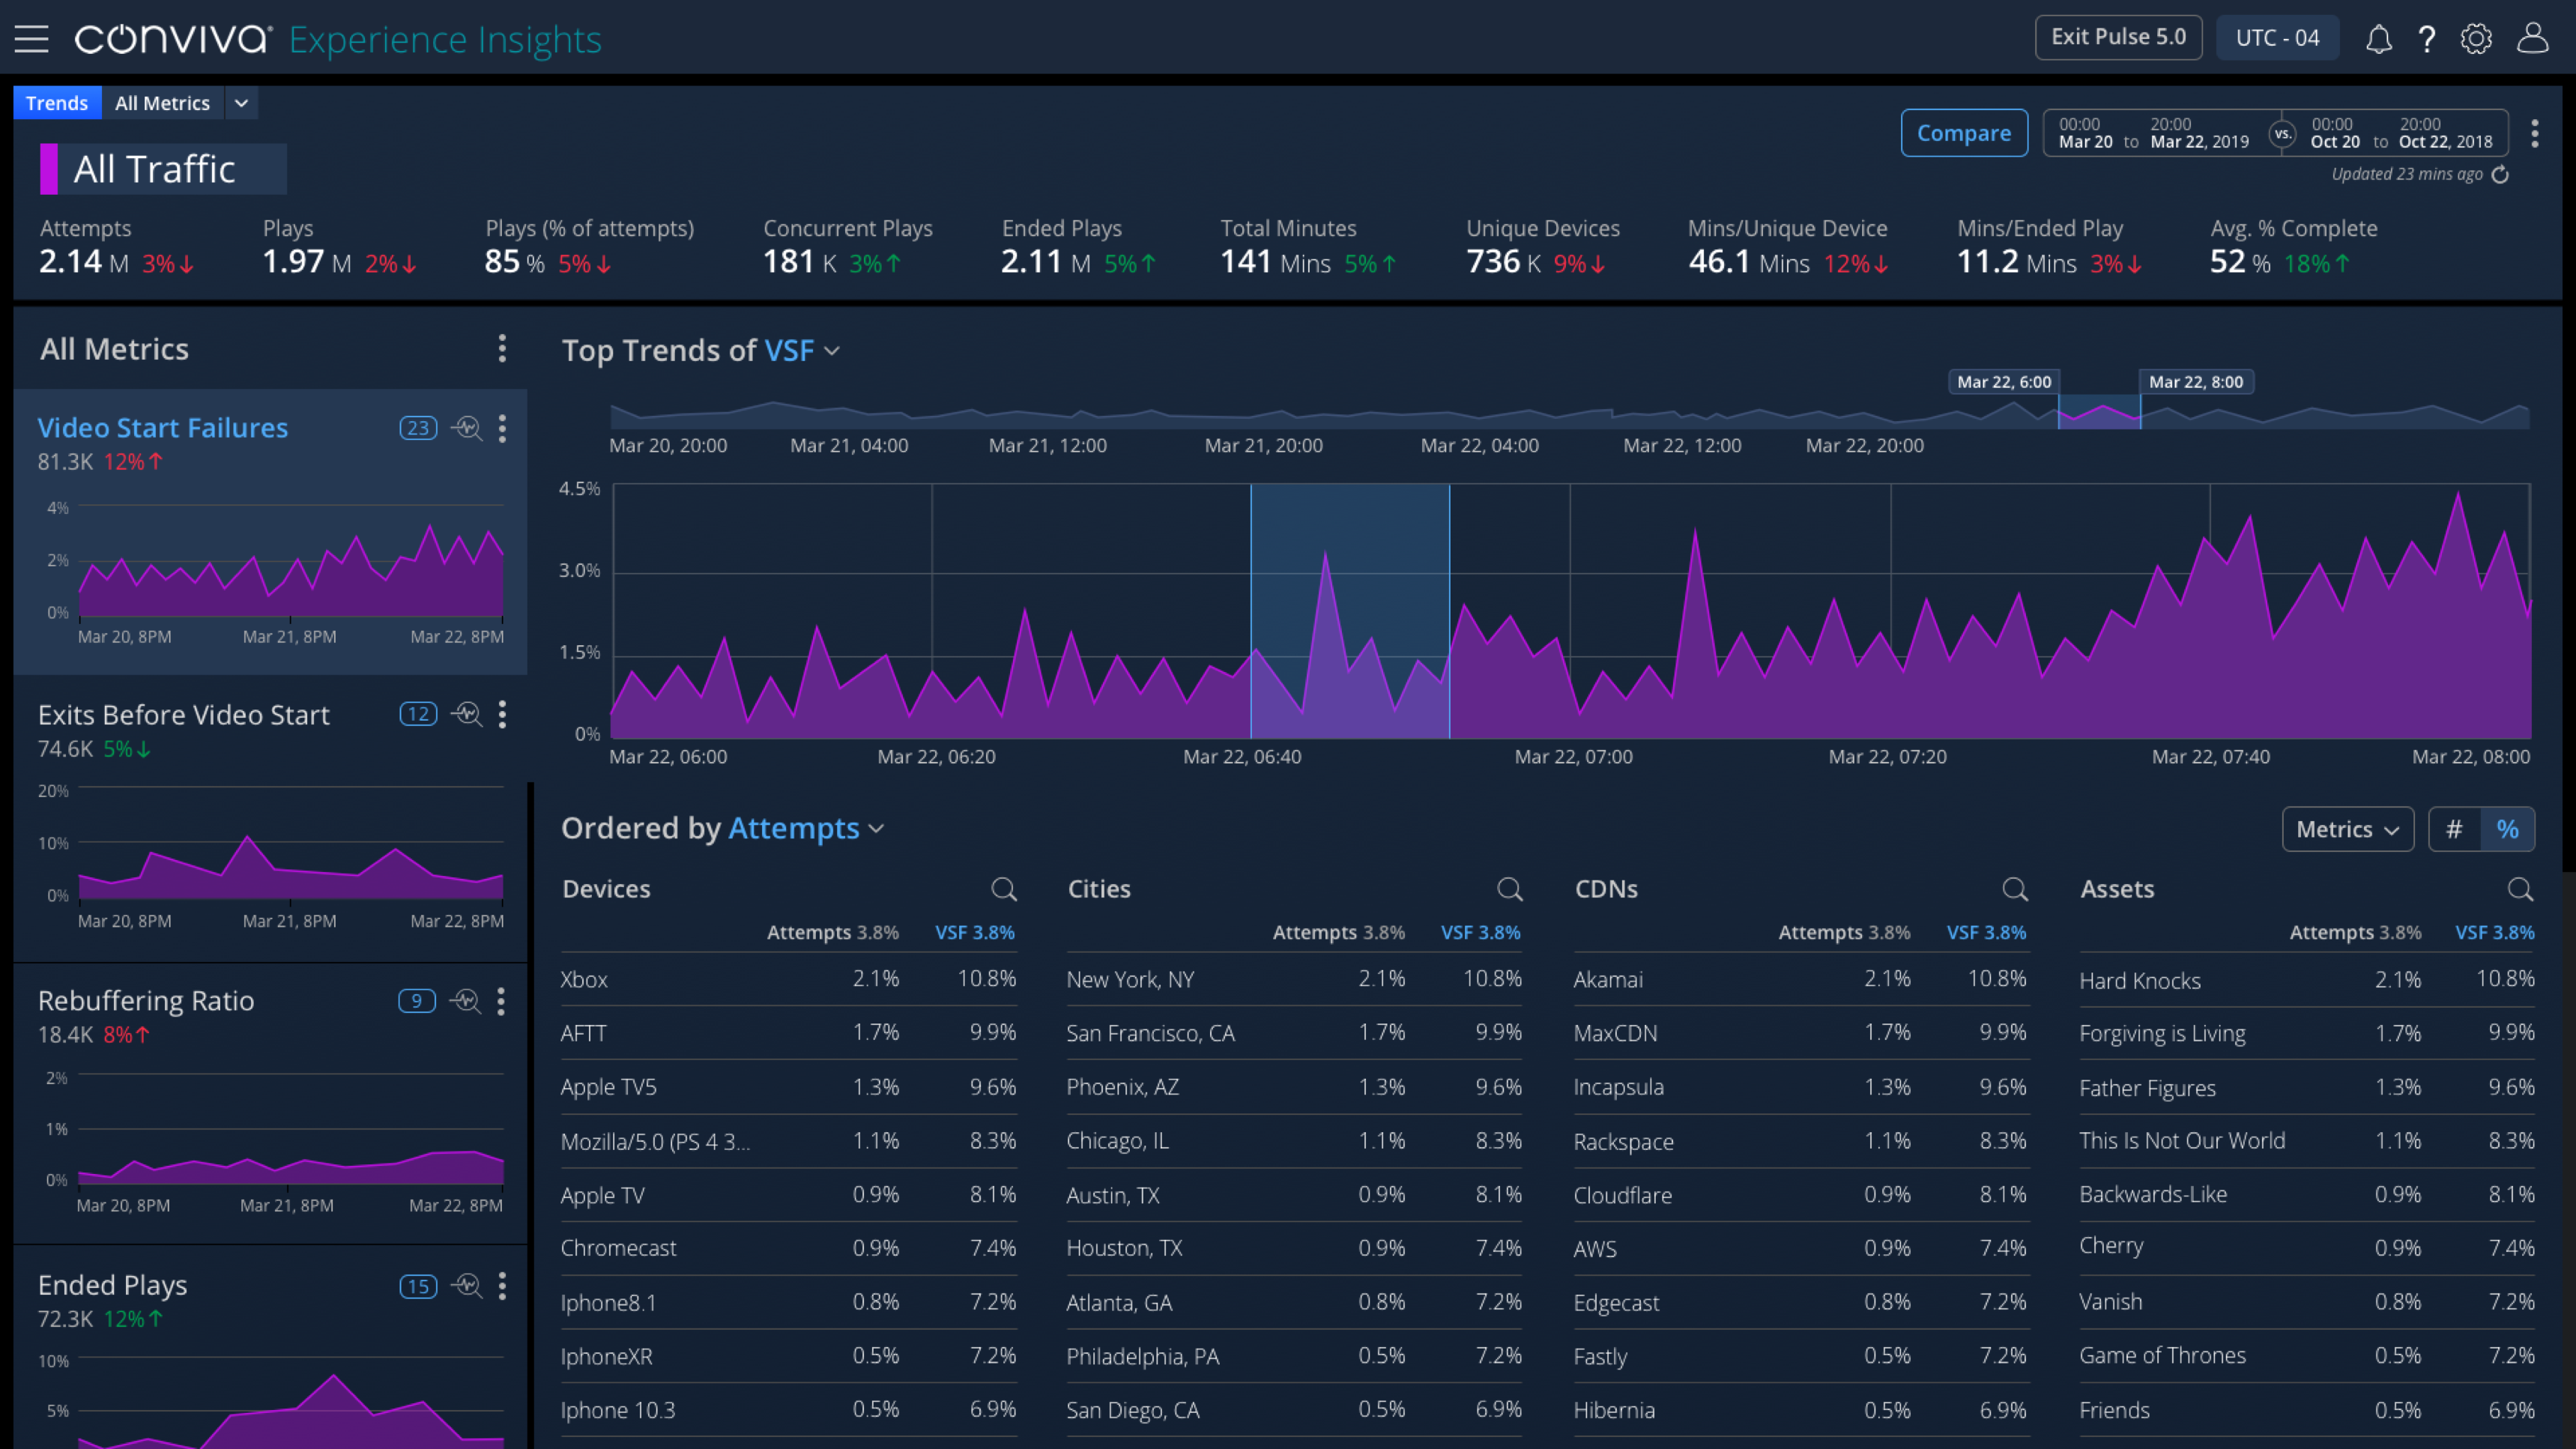This screenshot has width=2576, height=1449.
Task: Switch table values to percent (%) mode
Action: coord(2507,829)
